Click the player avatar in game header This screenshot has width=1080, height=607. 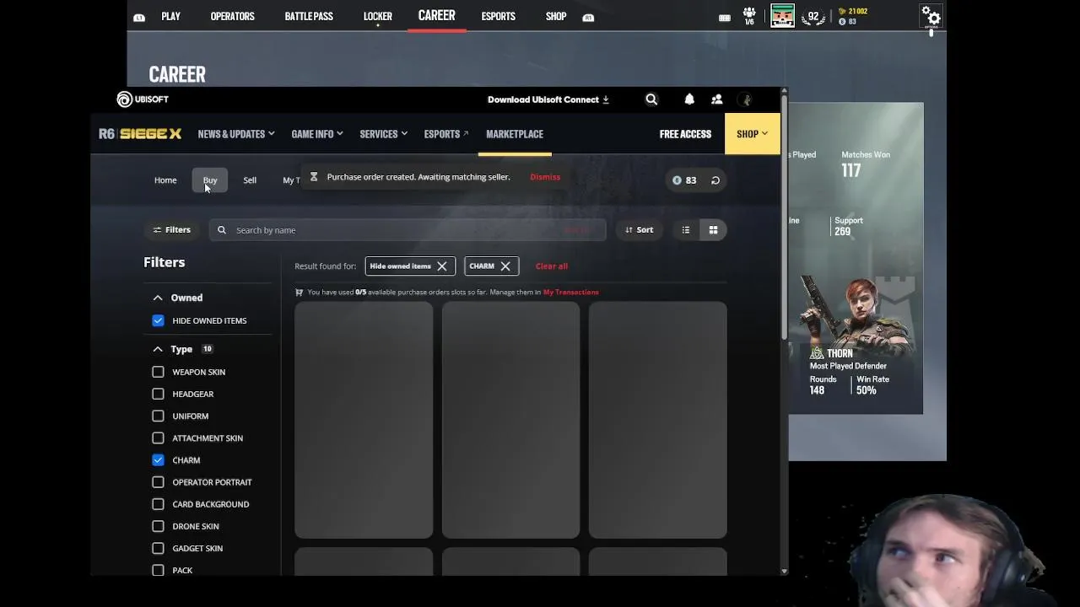pyautogui.click(x=782, y=16)
